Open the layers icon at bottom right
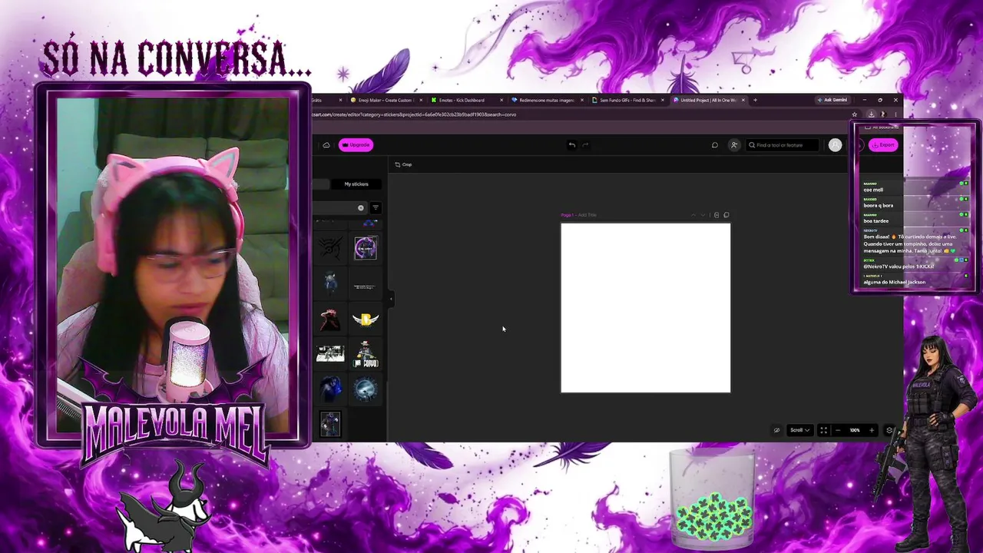This screenshot has width=983, height=553. (889, 430)
